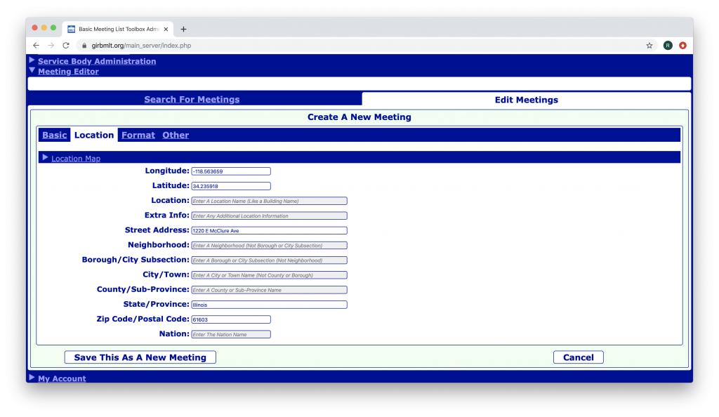Click the Street Address field

tap(269, 230)
